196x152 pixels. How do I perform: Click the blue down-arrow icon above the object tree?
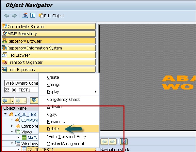point(34,100)
